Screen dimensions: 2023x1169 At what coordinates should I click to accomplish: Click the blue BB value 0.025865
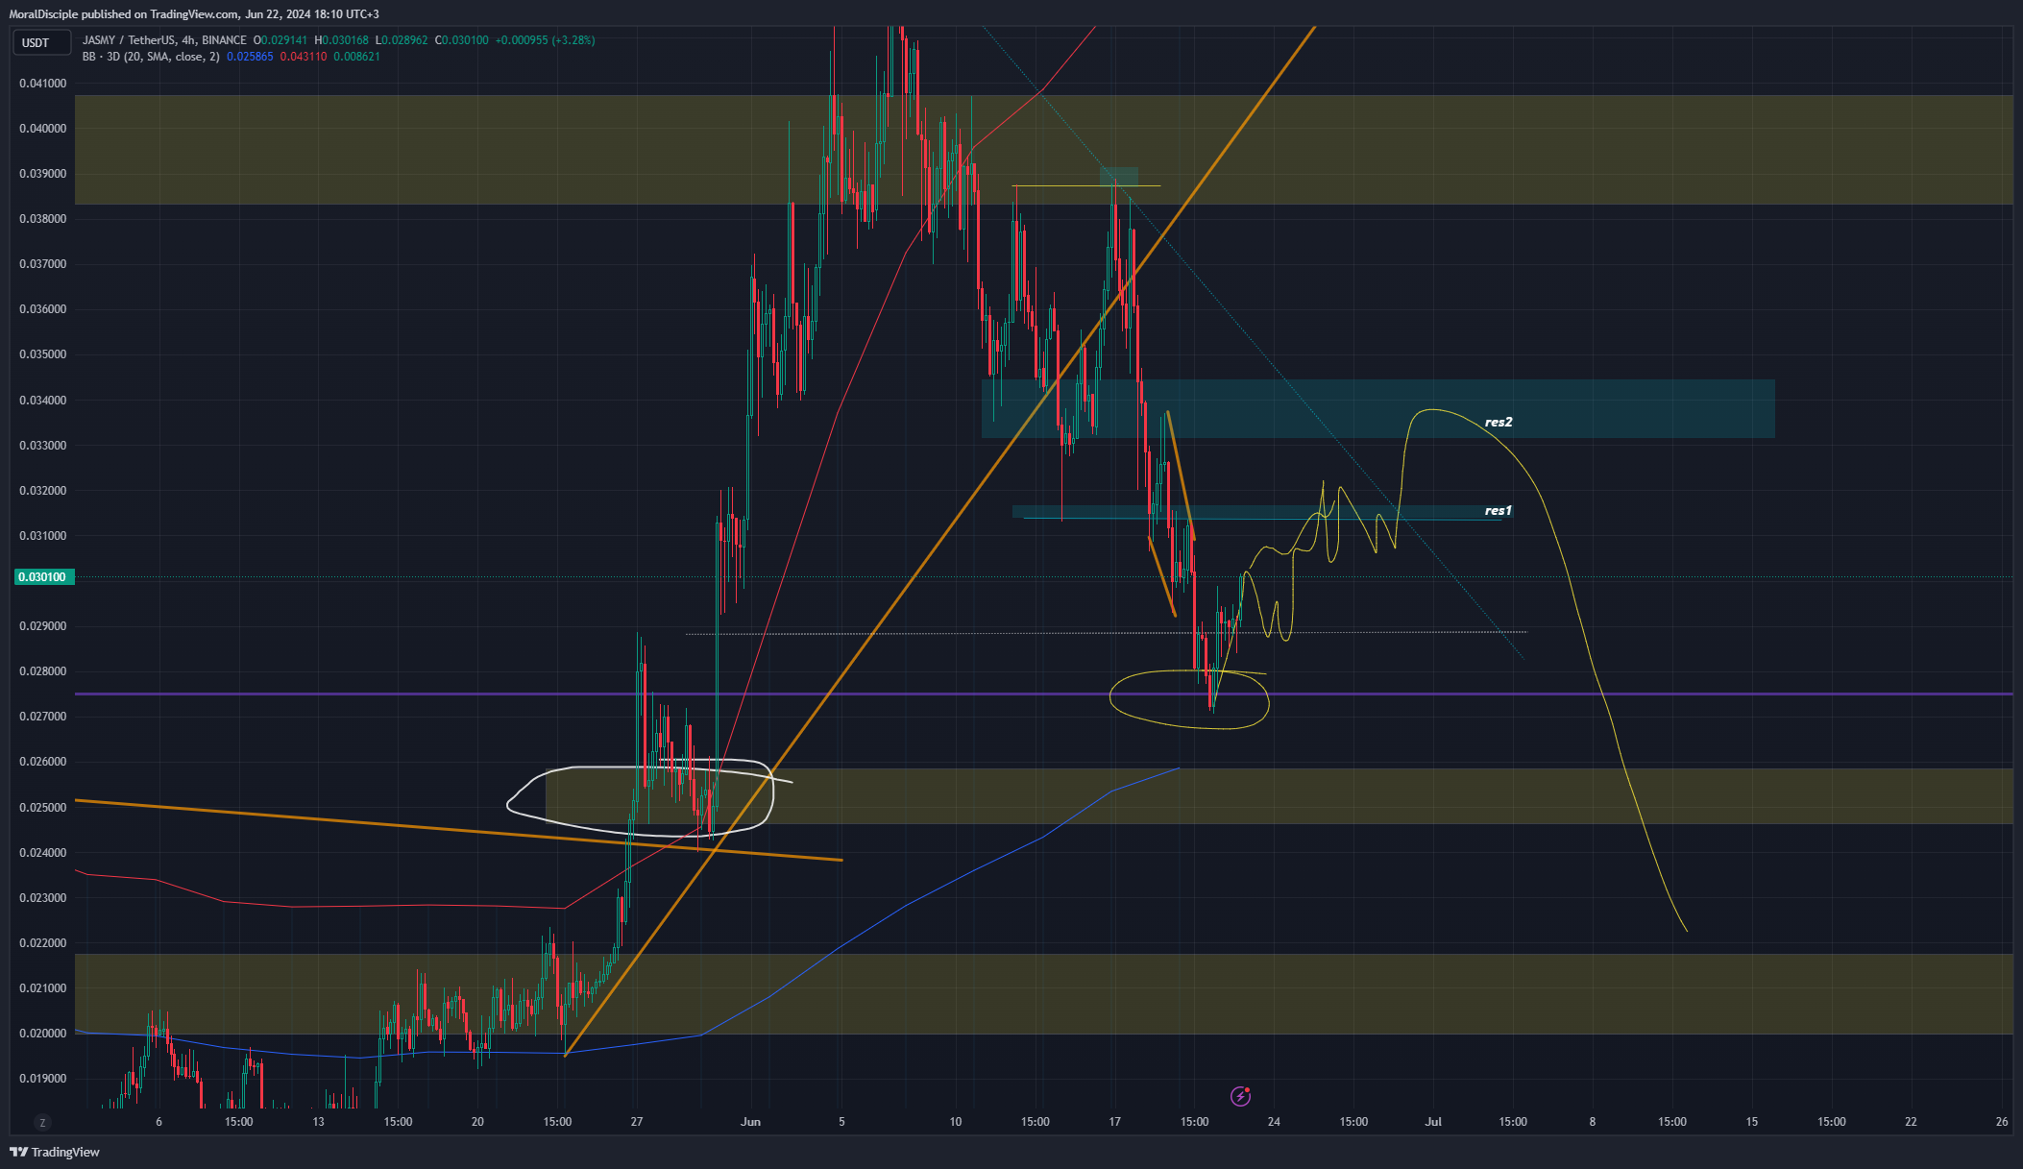coord(250,57)
